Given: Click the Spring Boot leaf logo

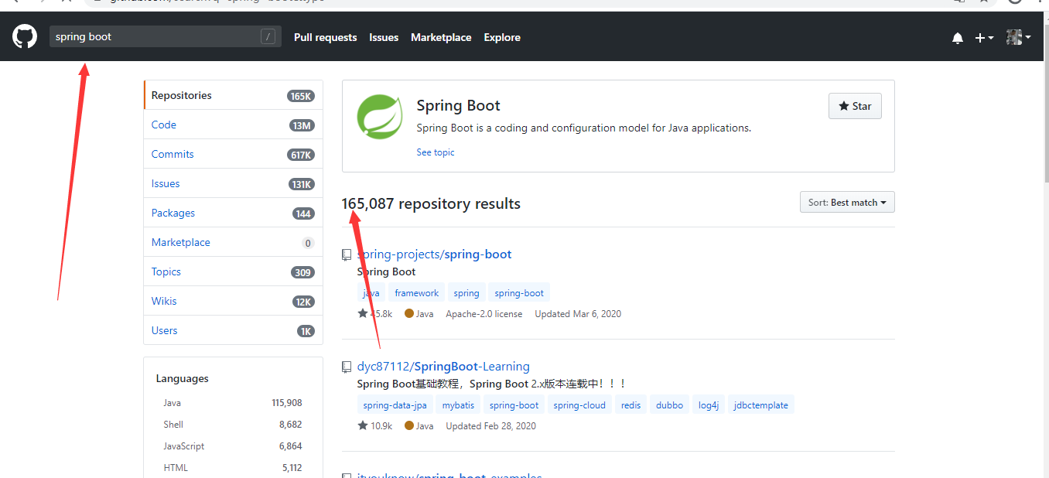Looking at the screenshot, I should (x=379, y=117).
